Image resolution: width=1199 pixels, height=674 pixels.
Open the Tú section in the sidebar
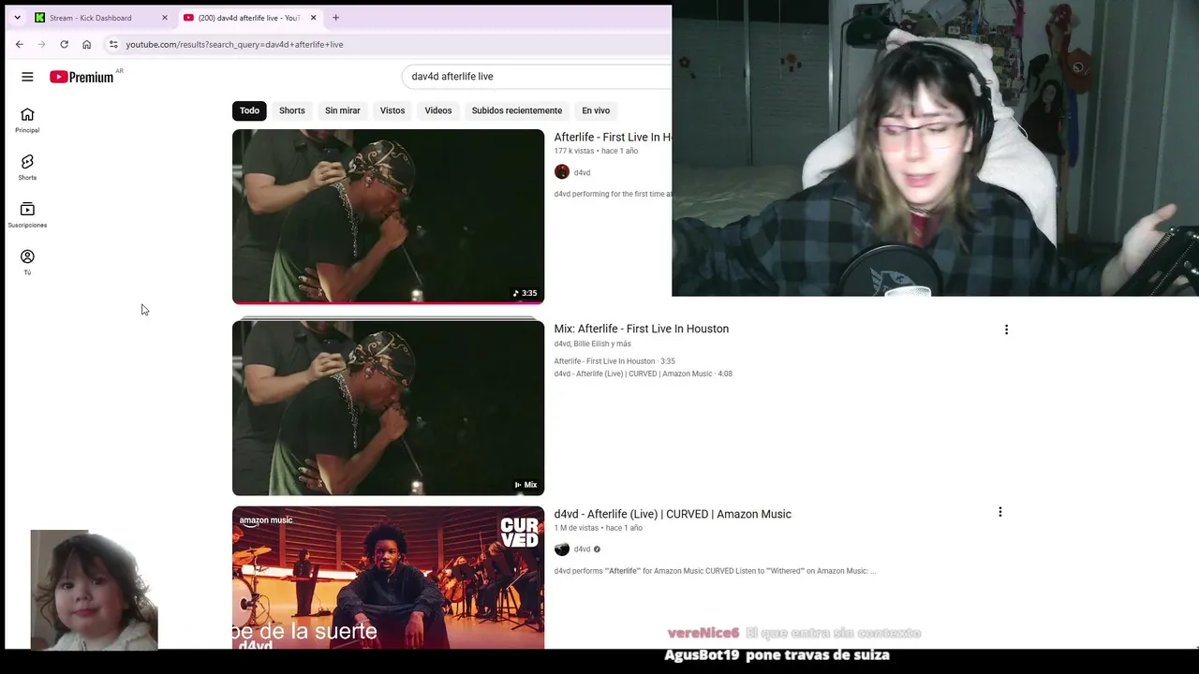tap(27, 262)
